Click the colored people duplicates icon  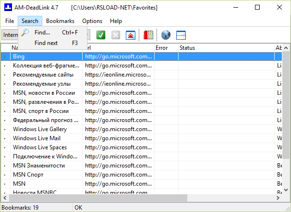pos(148,35)
